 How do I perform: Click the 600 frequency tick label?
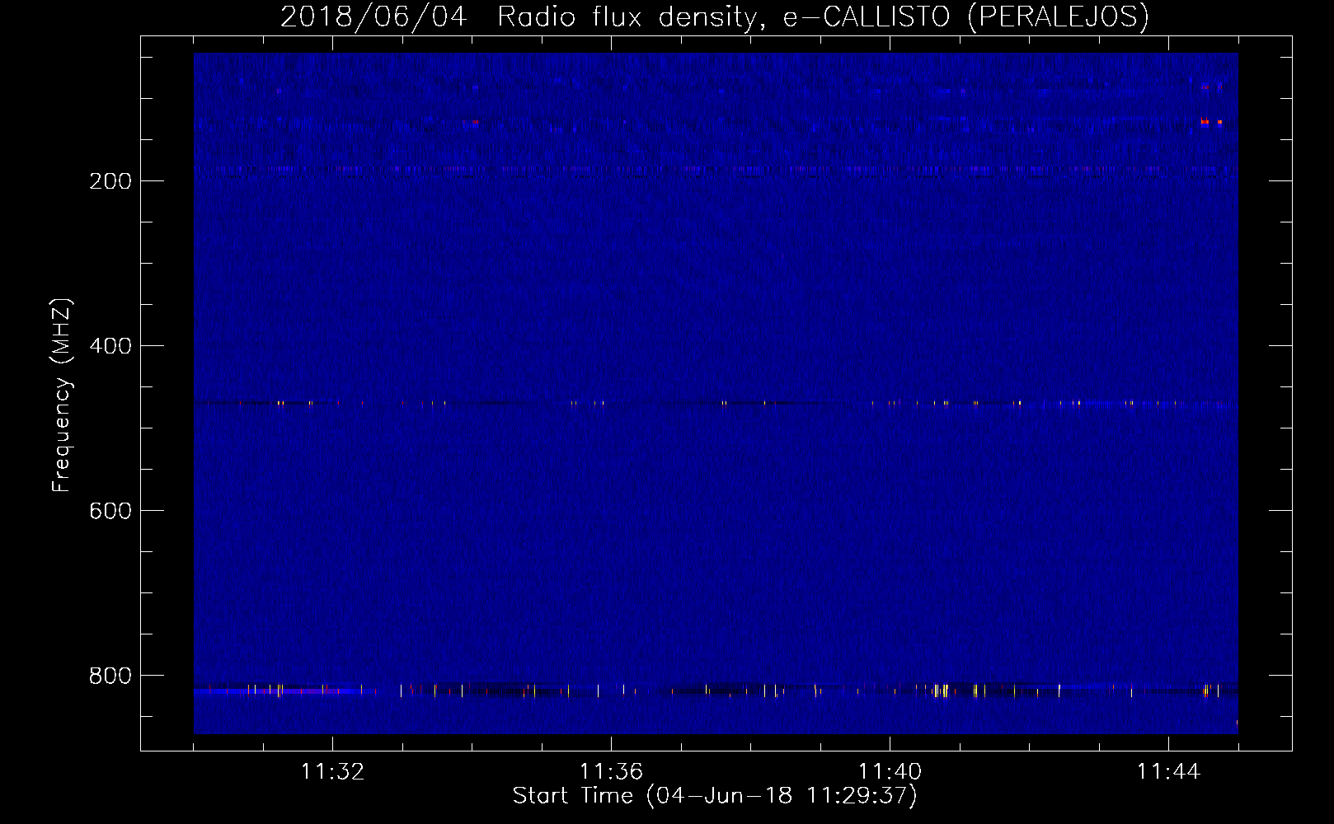[x=110, y=511]
